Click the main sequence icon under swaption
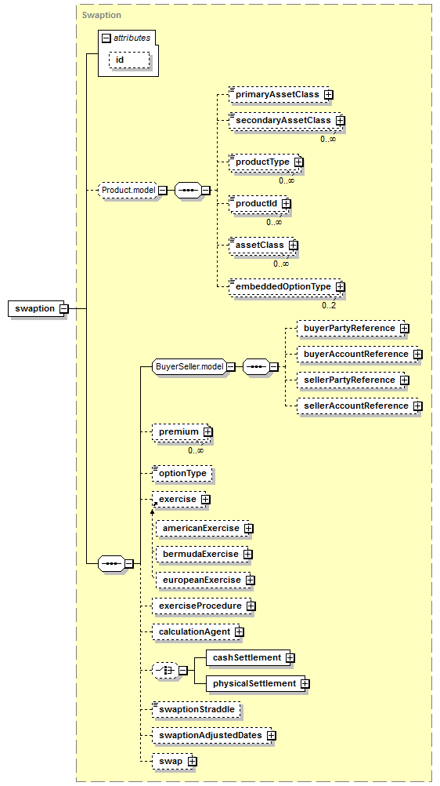 point(111,563)
